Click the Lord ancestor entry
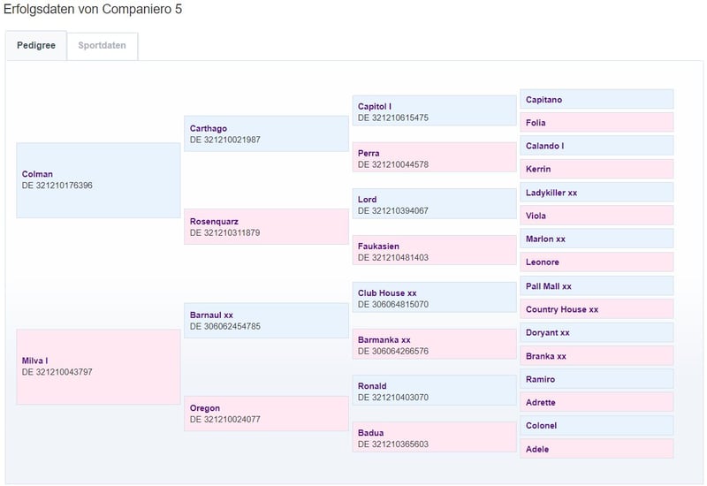This screenshot has width=707, height=486. pyautogui.click(x=434, y=204)
